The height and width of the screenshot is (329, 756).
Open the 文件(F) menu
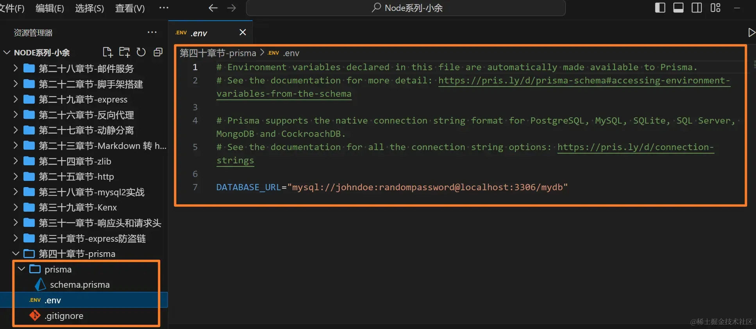click(x=12, y=8)
